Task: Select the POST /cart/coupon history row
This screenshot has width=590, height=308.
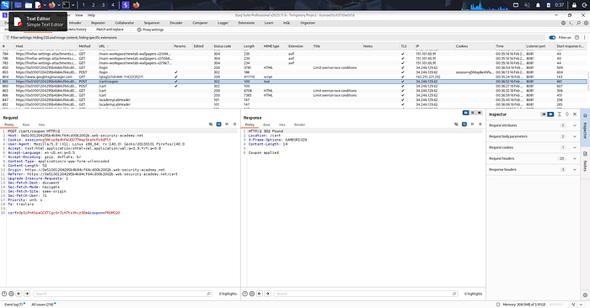Action: point(293,82)
